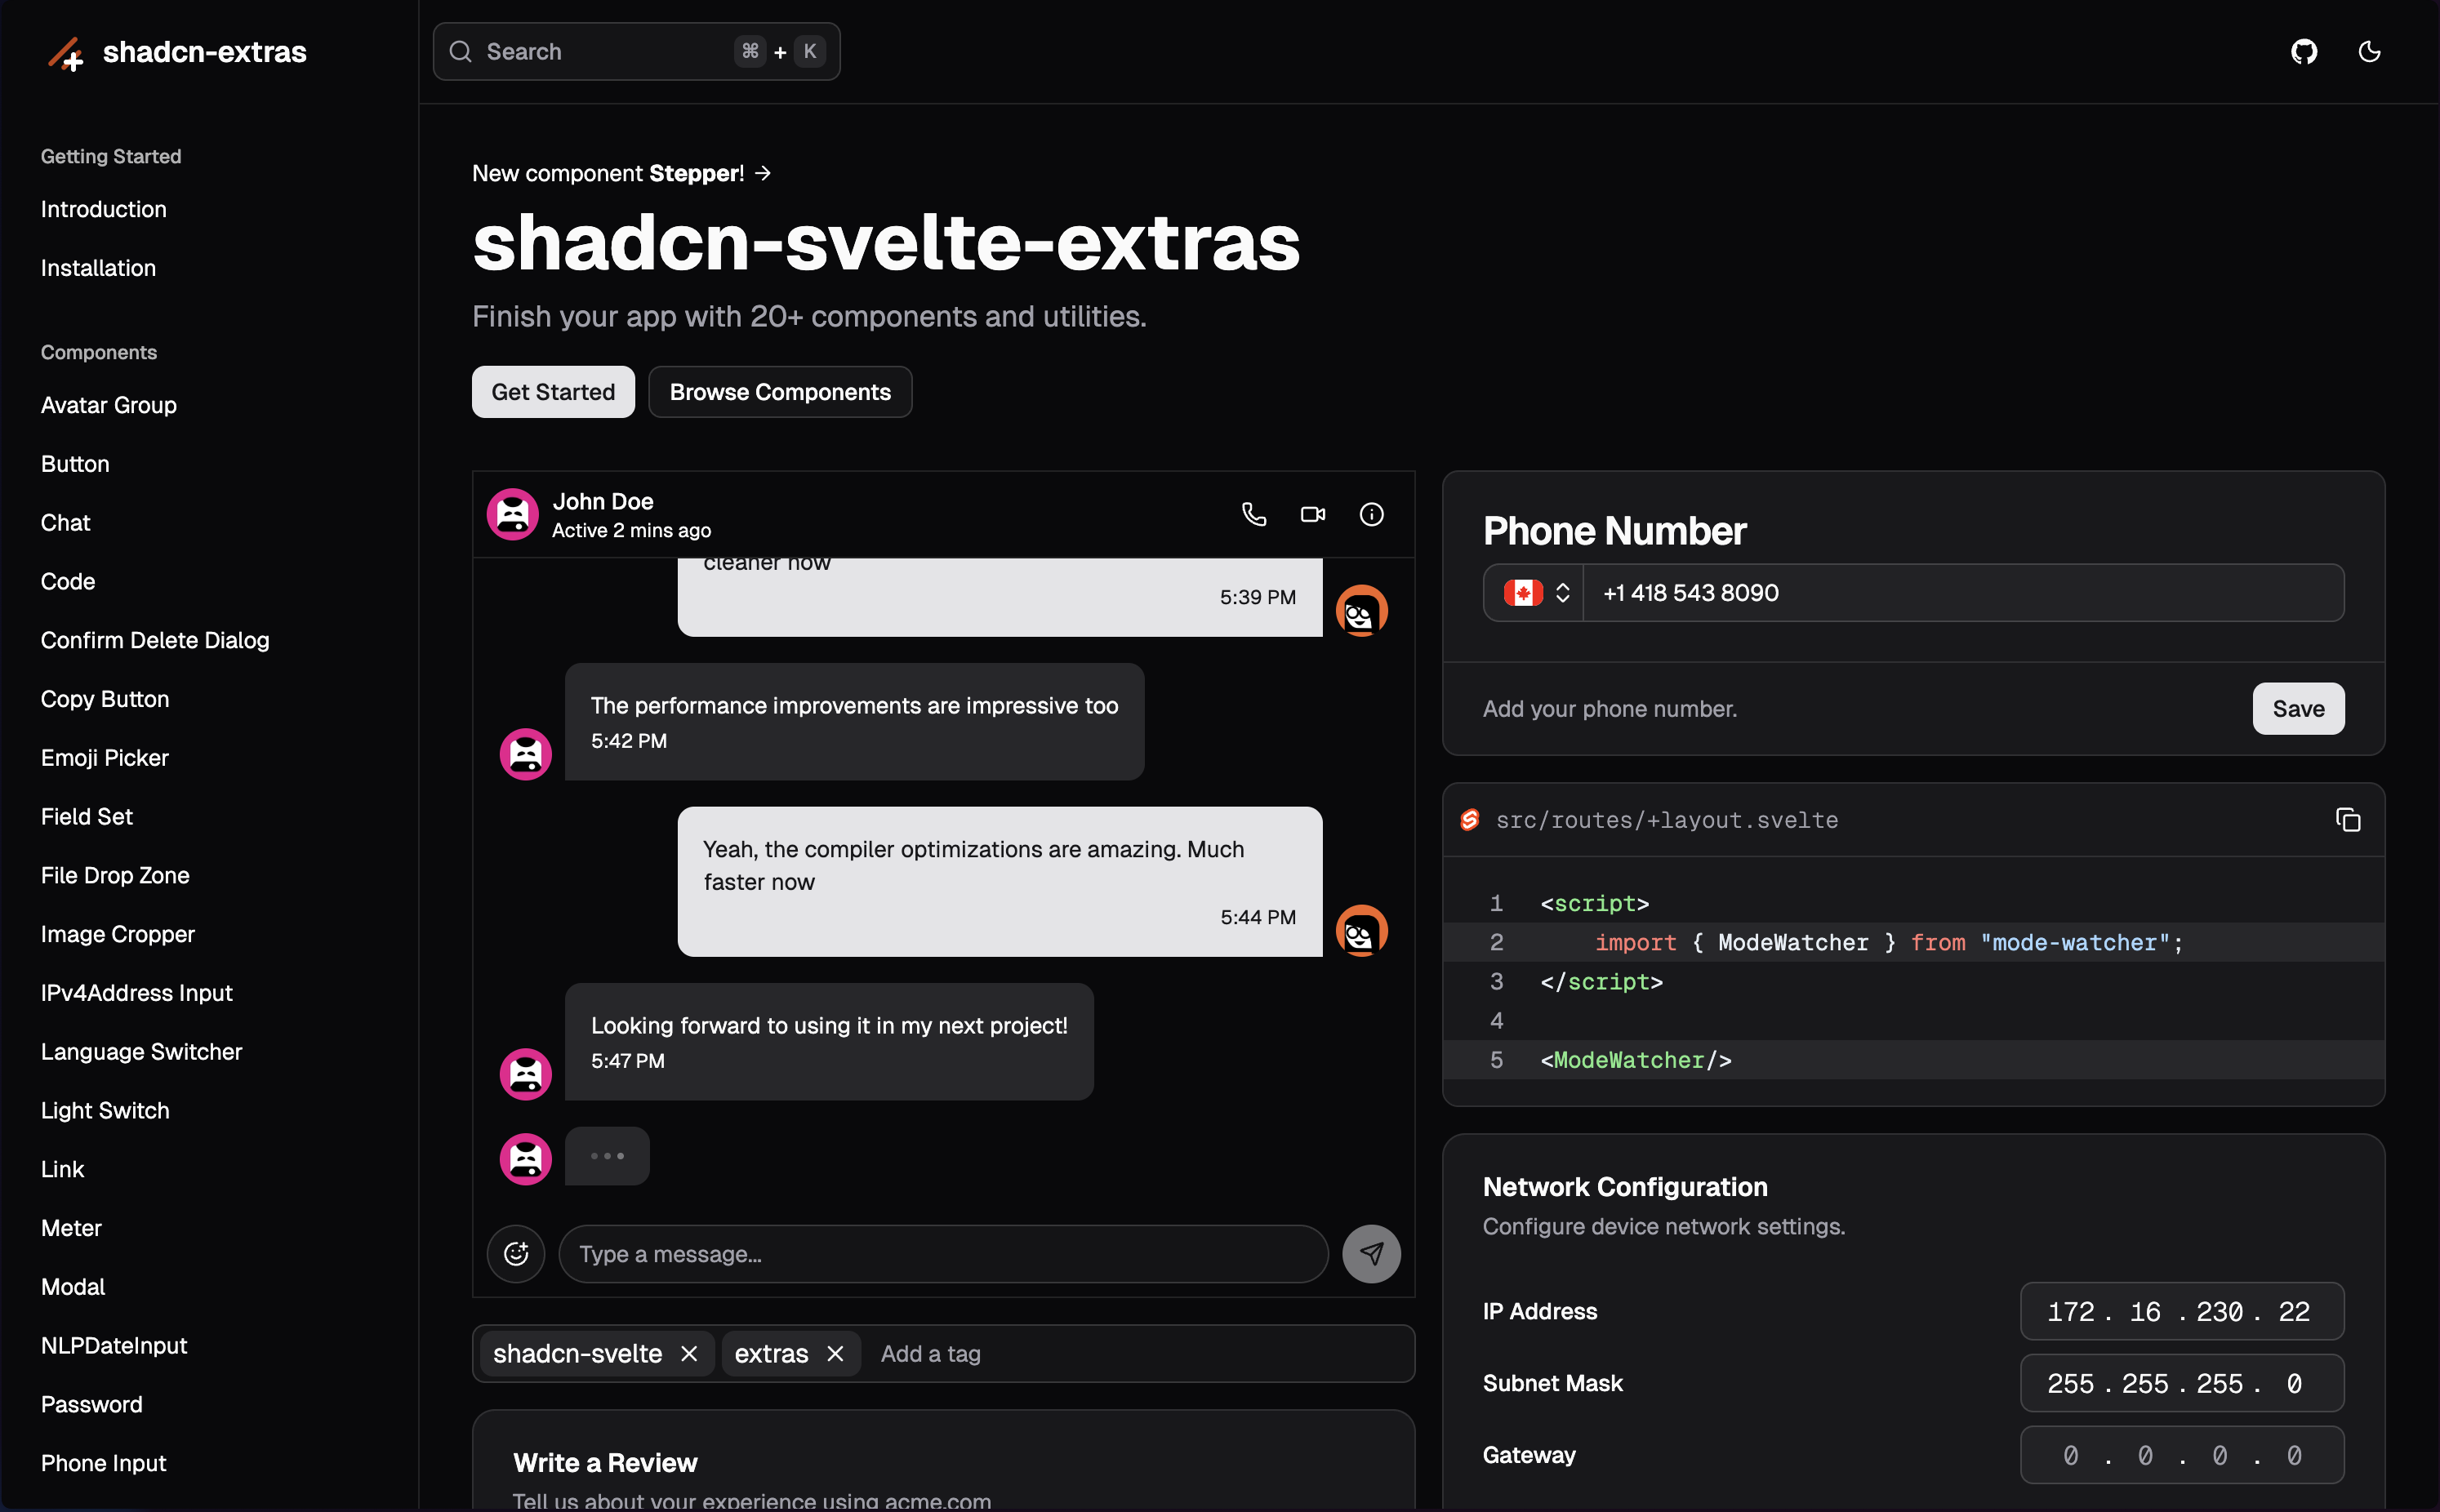Click the 'performance improvements are impressive' message
Image resolution: width=2440 pixels, height=1512 pixels.
[x=854, y=722]
